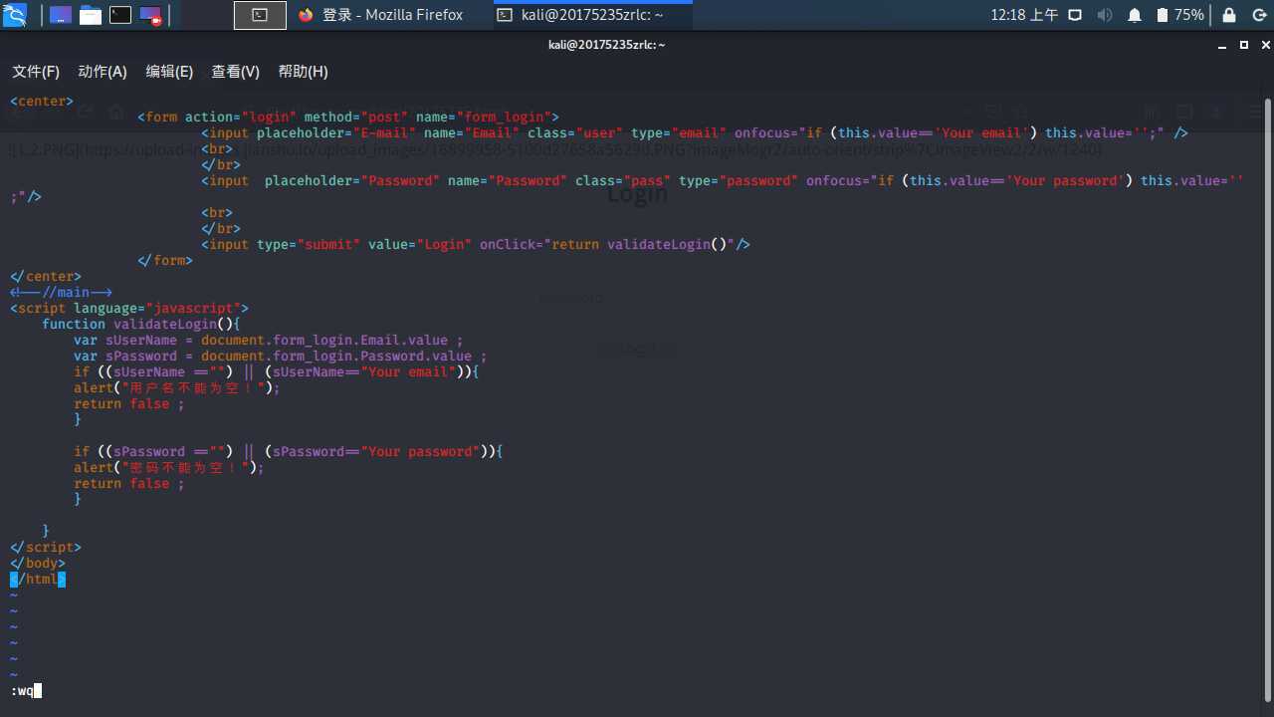Click the 12:18 clock in the panel
This screenshot has height=717, width=1274.
[x=1024, y=15]
